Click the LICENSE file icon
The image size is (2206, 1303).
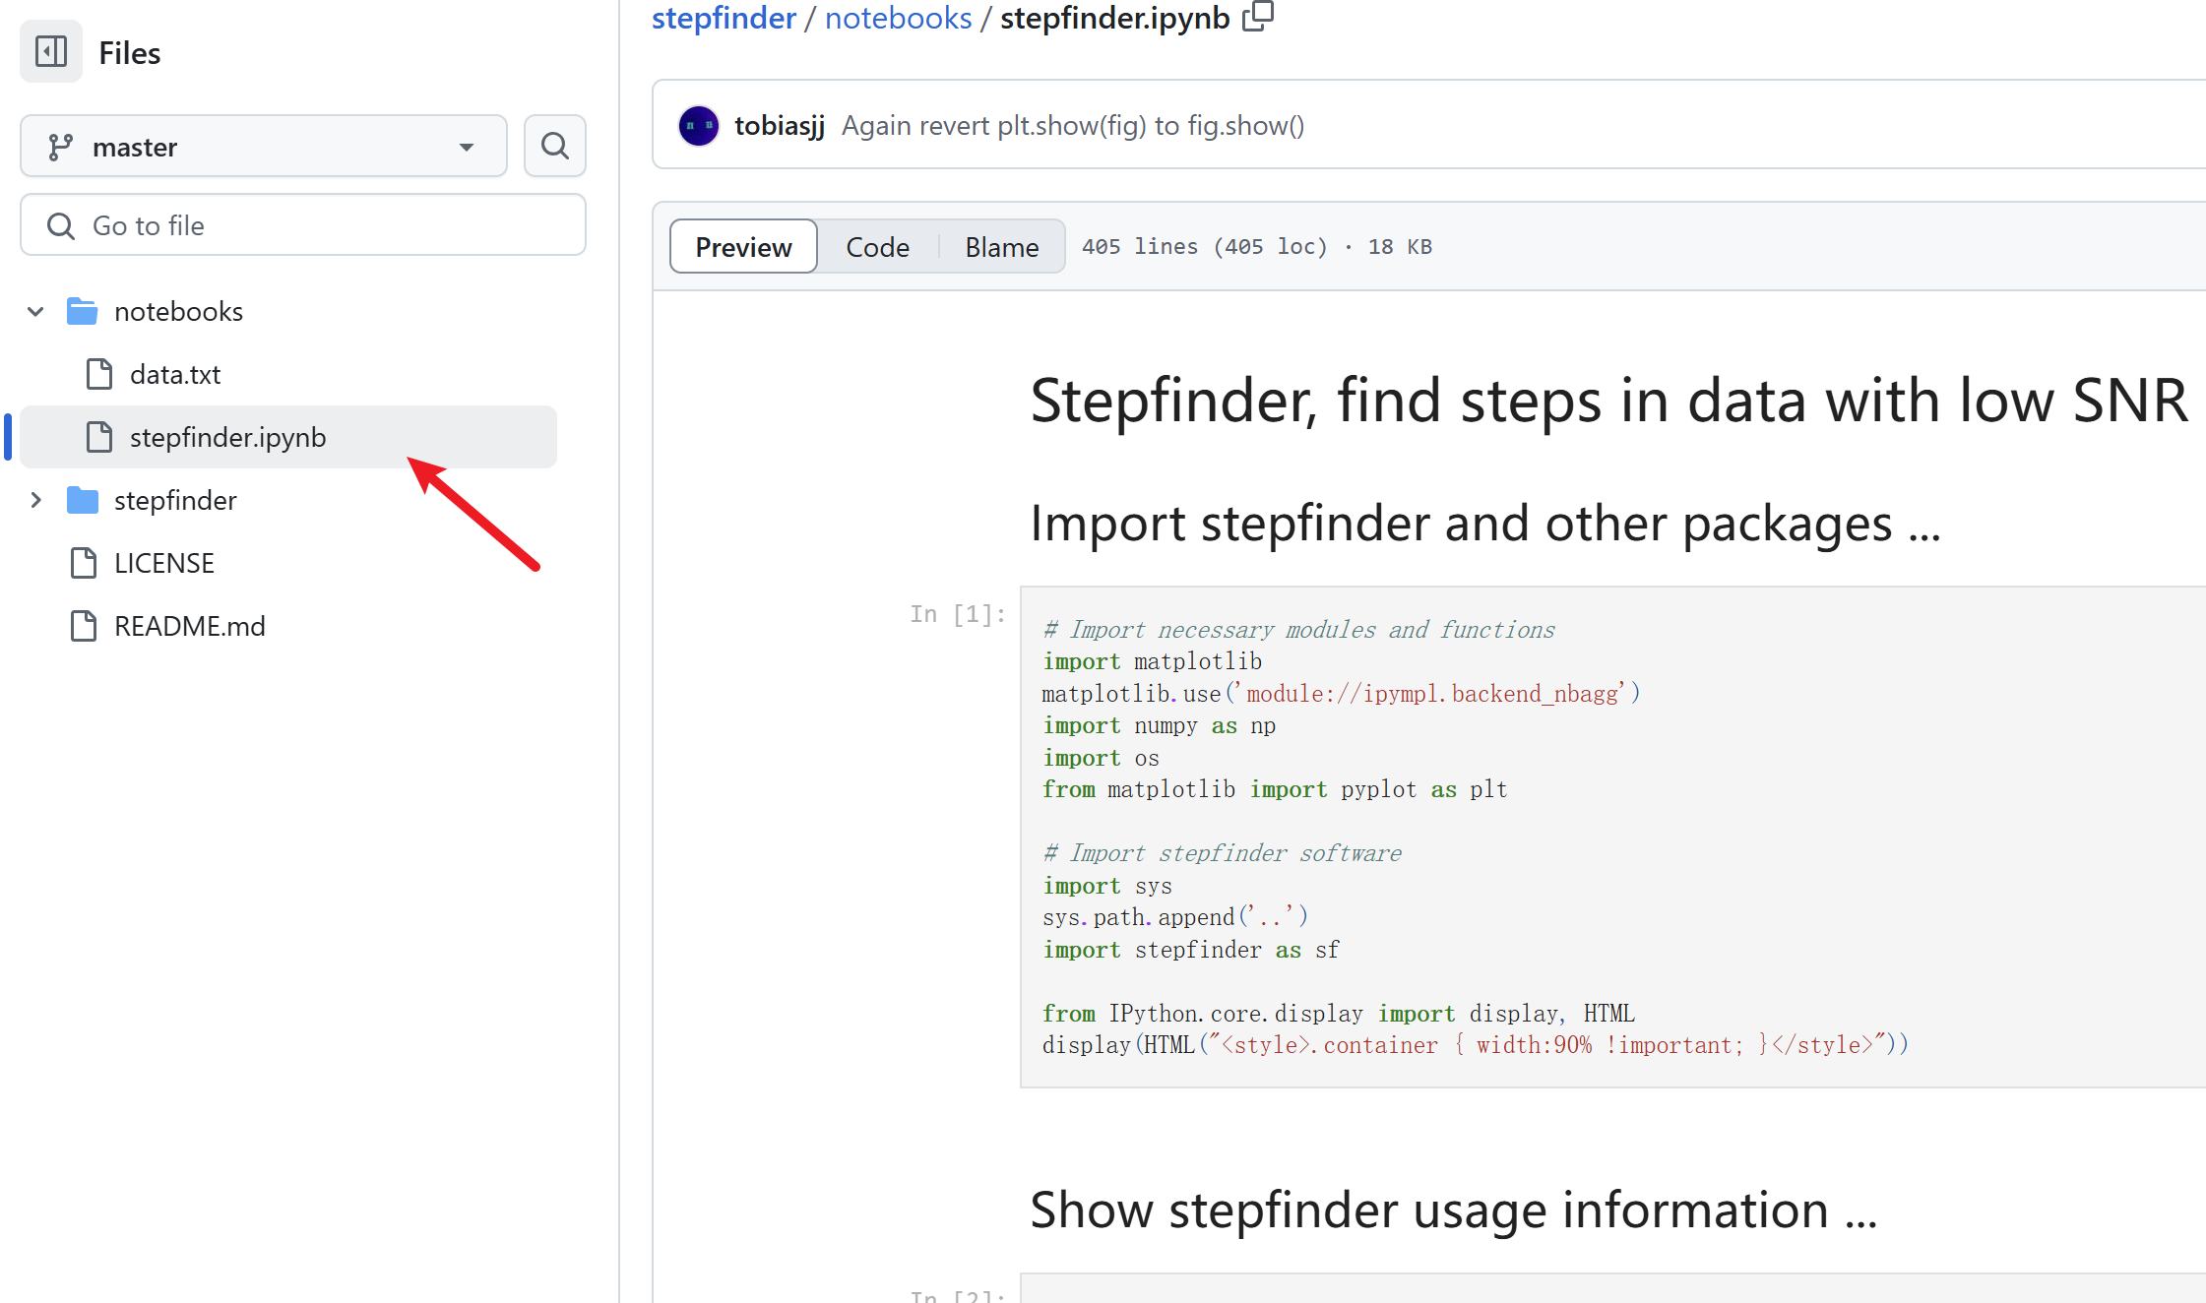85,563
